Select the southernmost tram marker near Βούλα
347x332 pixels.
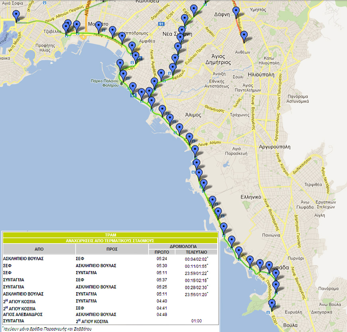(272, 305)
